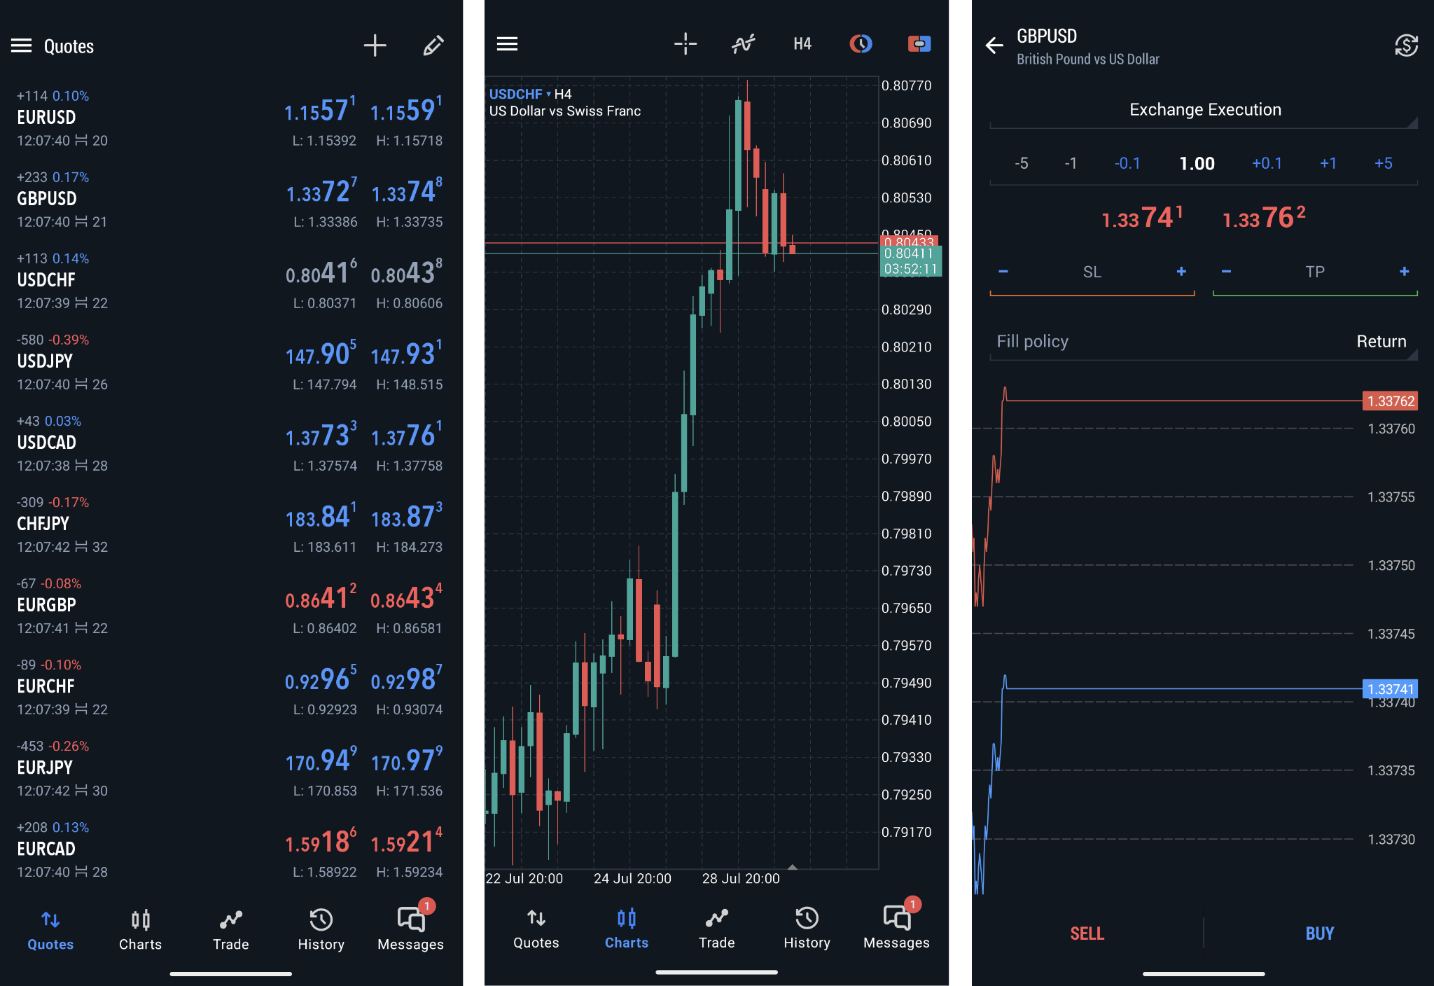Image resolution: width=1434 pixels, height=986 pixels.
Task: Tap the SELL button for GBPUSD
Action: 1087,933
